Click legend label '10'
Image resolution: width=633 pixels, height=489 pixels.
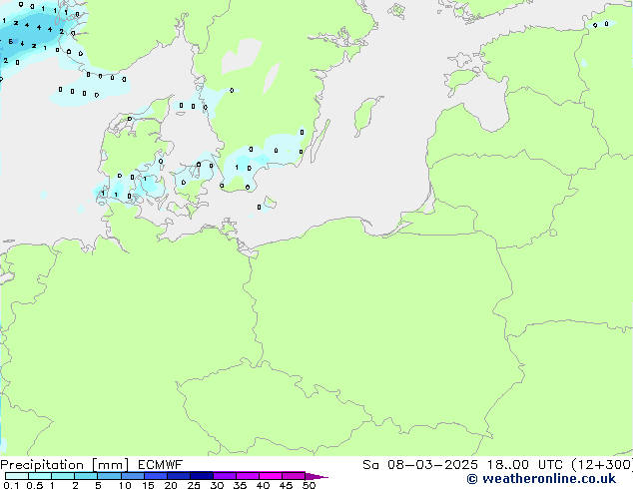[x=125, y=485]
